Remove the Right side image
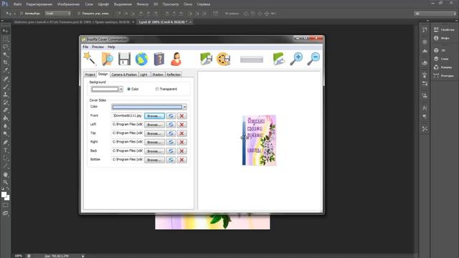 coord(181,142)
